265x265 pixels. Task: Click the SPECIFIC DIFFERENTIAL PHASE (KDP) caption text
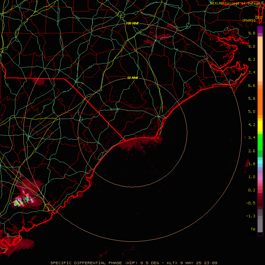click(94, 263)
